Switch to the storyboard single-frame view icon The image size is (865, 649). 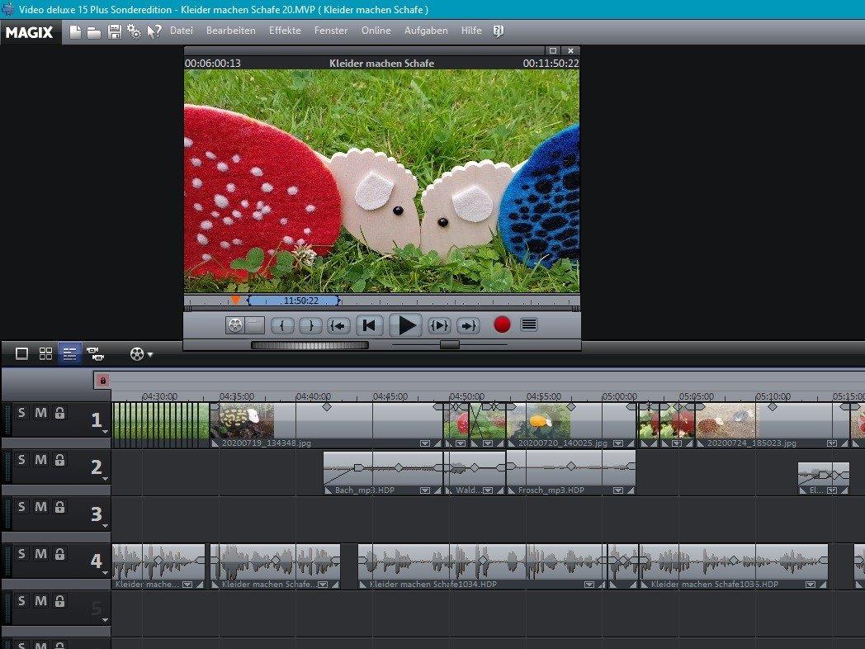[x=22, y=353]
